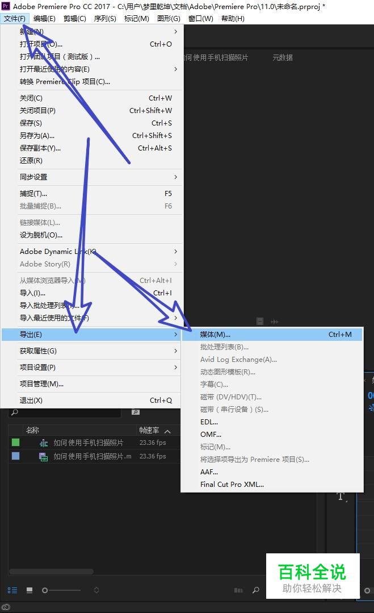This screenshot has height=613, width=374.
Task: Click the Creative Cloud icon in status bar
Action: [6, 607]
